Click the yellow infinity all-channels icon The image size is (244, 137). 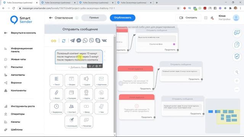coord(53,41)
